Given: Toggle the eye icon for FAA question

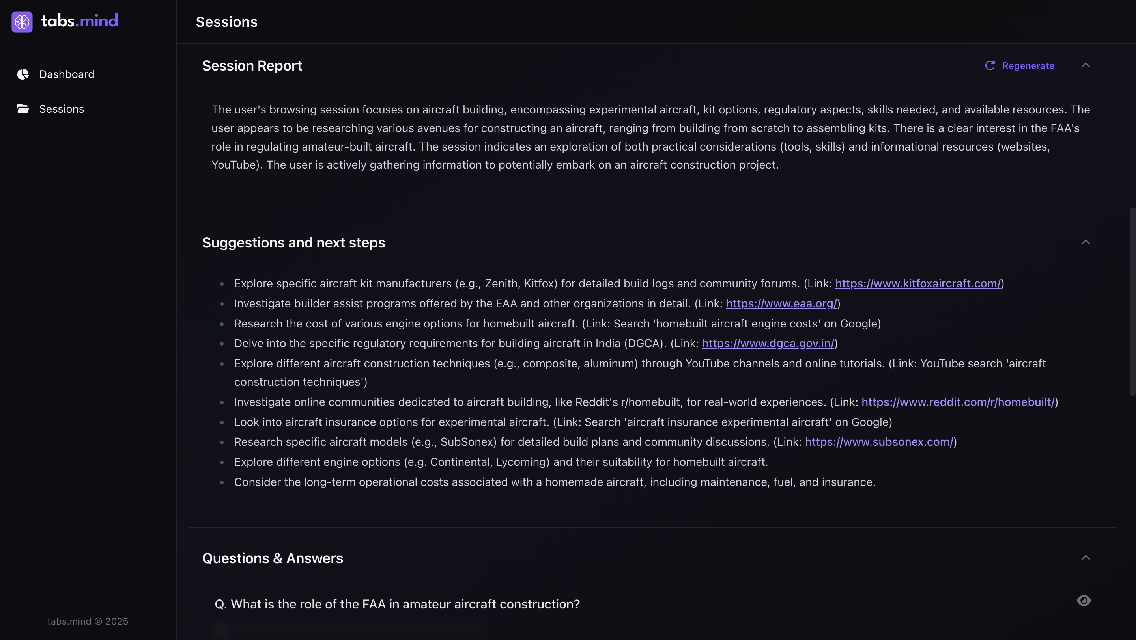Looking at the screenshot, I should click(x=1084, y=601).
